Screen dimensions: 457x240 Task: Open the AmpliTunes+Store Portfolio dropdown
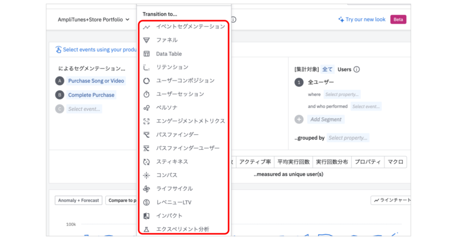93,19
